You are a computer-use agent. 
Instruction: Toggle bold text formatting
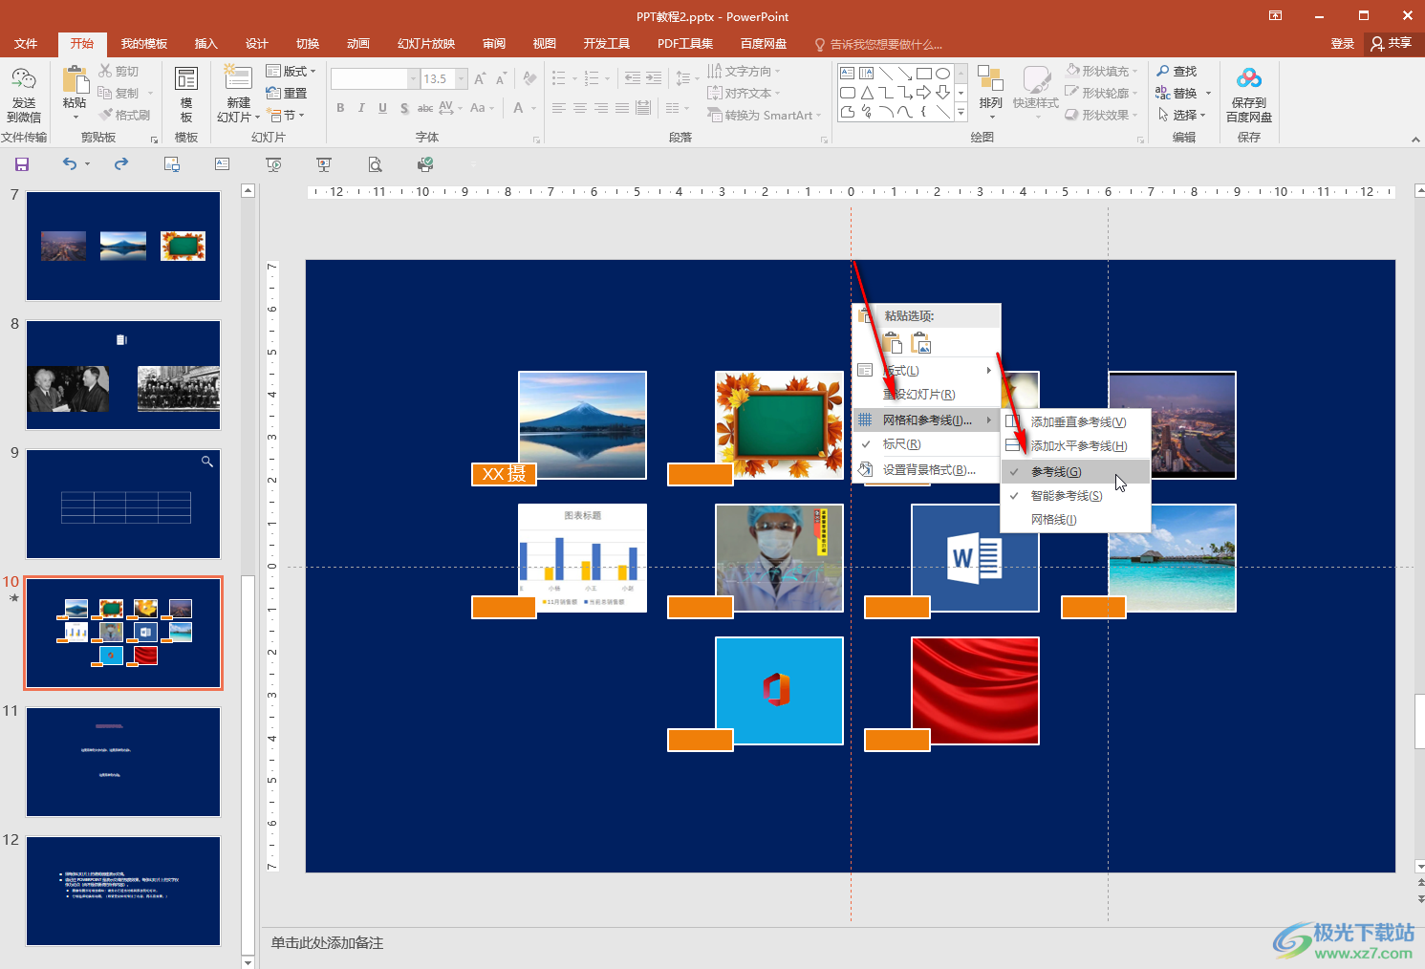pyautogui.click(x=340, y=108)
